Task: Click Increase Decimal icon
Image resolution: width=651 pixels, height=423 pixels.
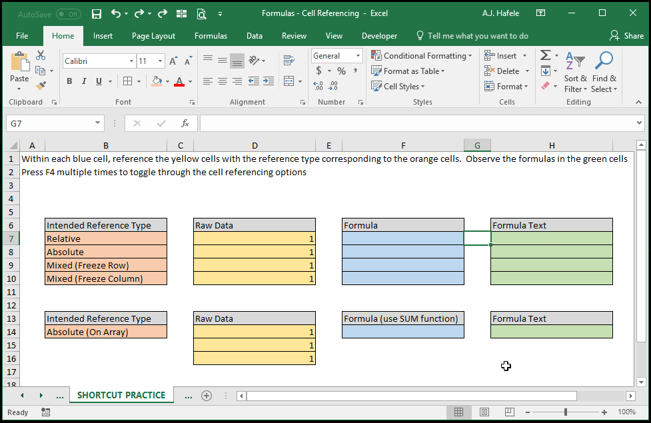Action: coord(318,86)
